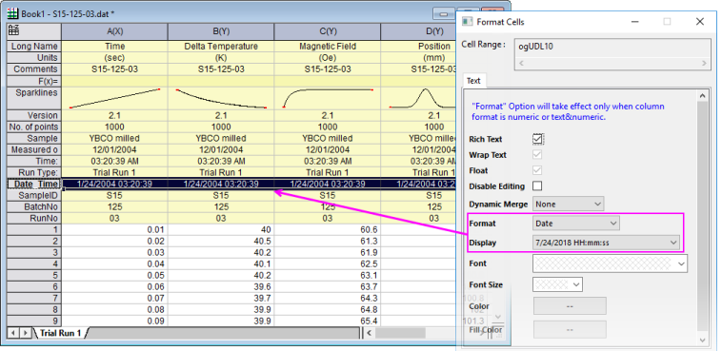Open the Color picker button
The height and width of the screenshot is (351, 722).
click(x=570, y=306)
